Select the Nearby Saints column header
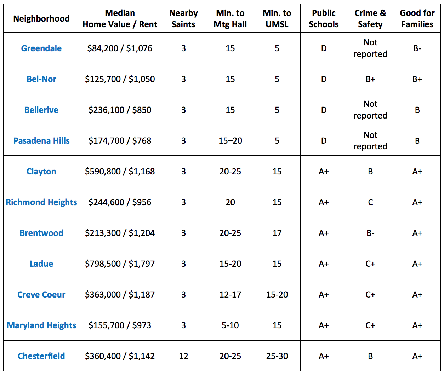 183,19
